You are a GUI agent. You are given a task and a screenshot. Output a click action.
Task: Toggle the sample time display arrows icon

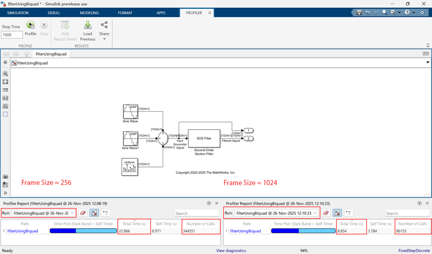5,90
